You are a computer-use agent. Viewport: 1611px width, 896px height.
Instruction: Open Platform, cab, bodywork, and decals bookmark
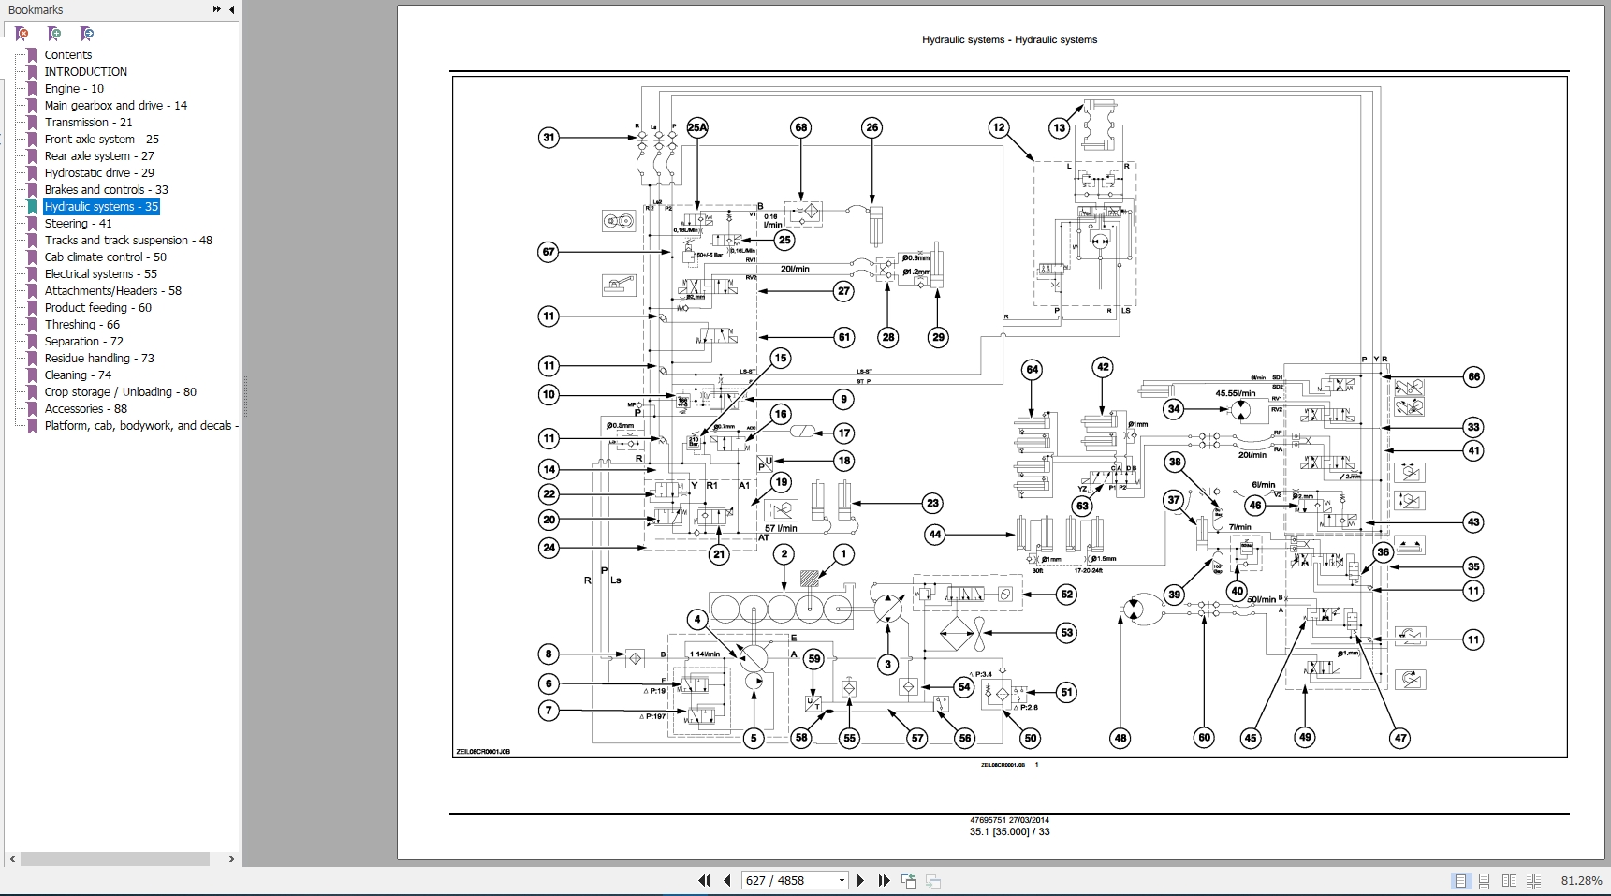pyautogui.click(x=141, y=426)
